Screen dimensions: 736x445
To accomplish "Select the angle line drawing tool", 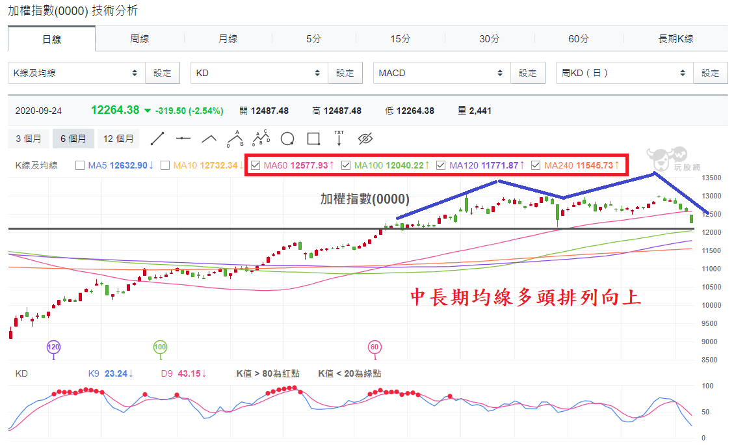I will (209, 139).
